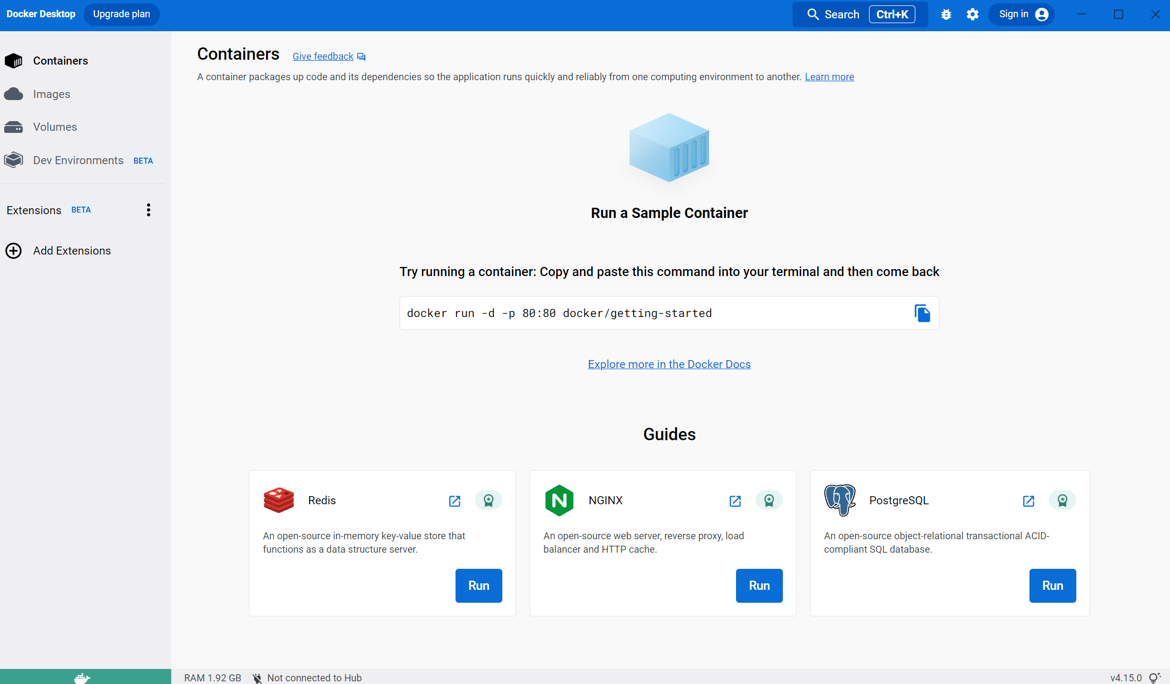This screenshot has width=1170, height=684.
Task: Open Explore more in the Docker Docs
Action: [669, 364]
